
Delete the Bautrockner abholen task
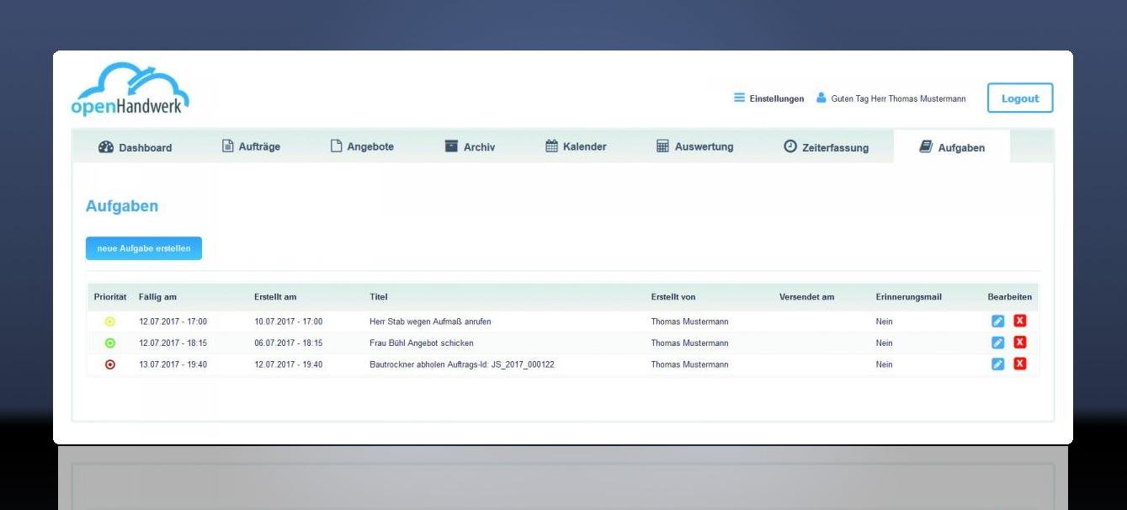(x=1020, y=364)
